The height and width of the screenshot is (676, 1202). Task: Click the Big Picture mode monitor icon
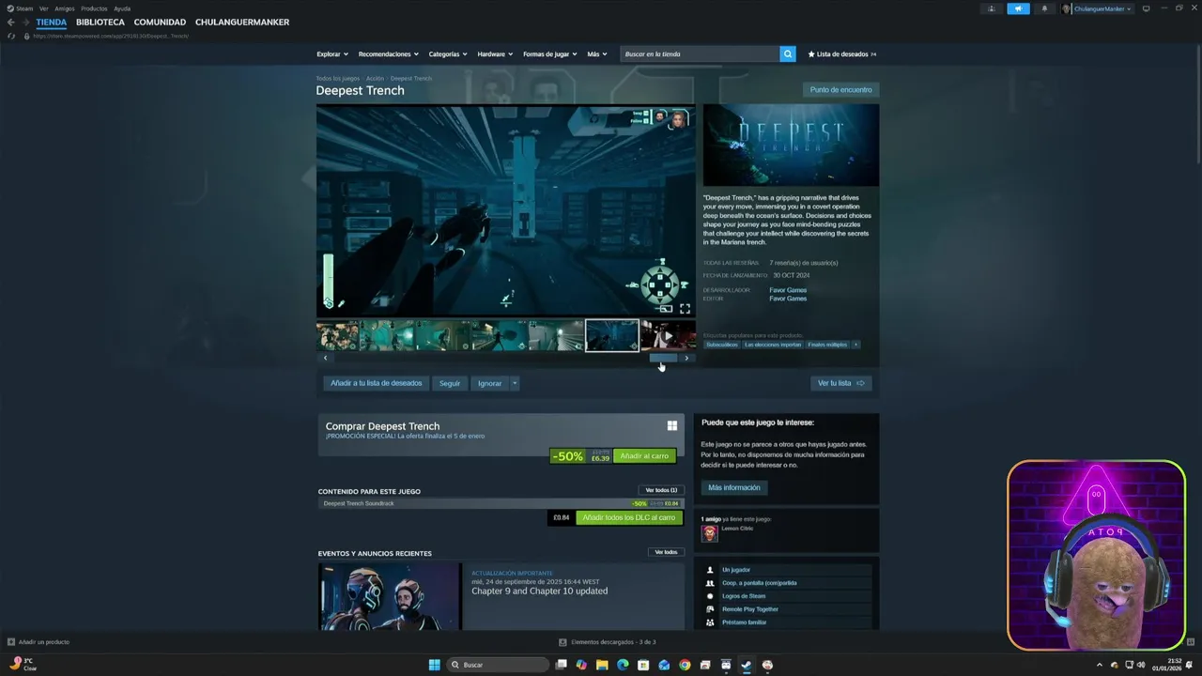1146,8
